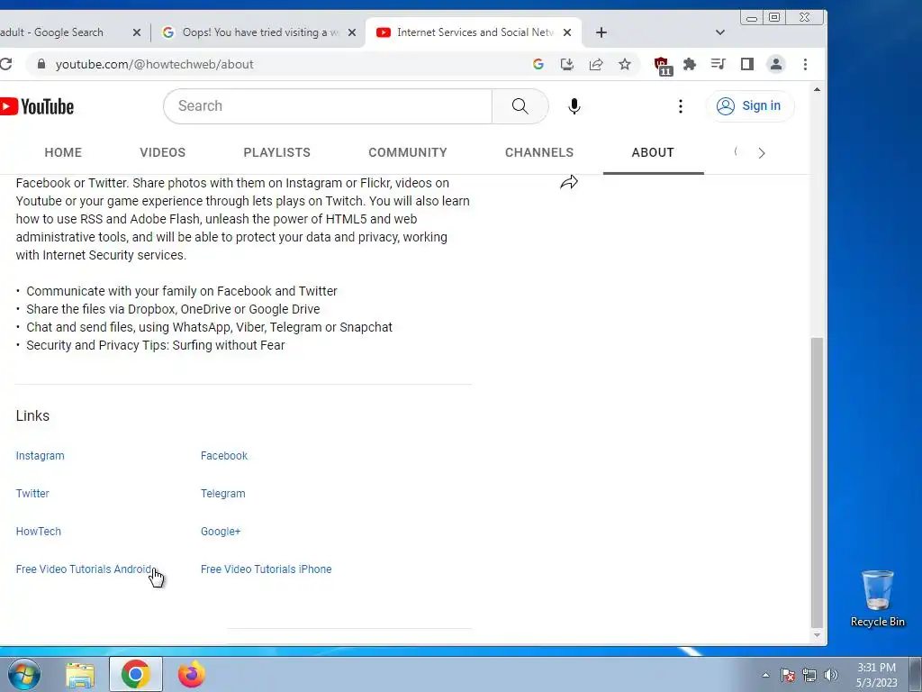This screenshot has height=692, width=922.
Task: Open the Facebook link
Action: (x=224, y=455)
